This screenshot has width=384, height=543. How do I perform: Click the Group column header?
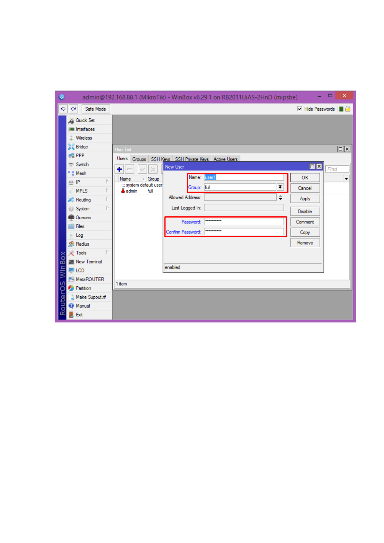[x=155, y=179]
